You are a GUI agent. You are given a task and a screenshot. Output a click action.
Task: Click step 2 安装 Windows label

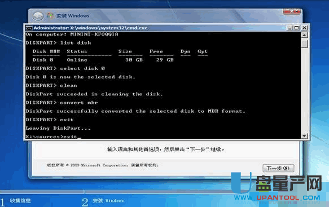tap(108, 201)
